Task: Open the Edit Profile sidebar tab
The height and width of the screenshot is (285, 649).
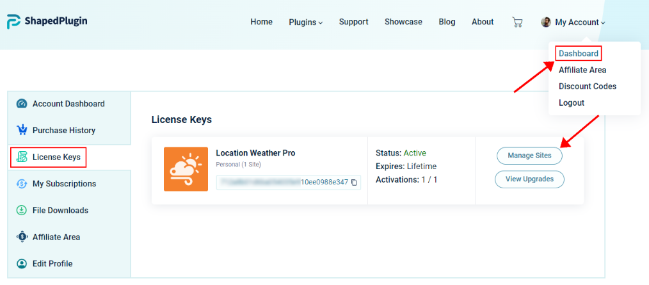Action: (x=69, y=263)
